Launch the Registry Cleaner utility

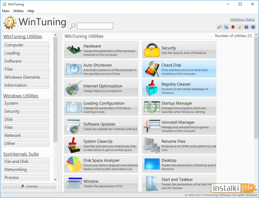pos(179,88)
